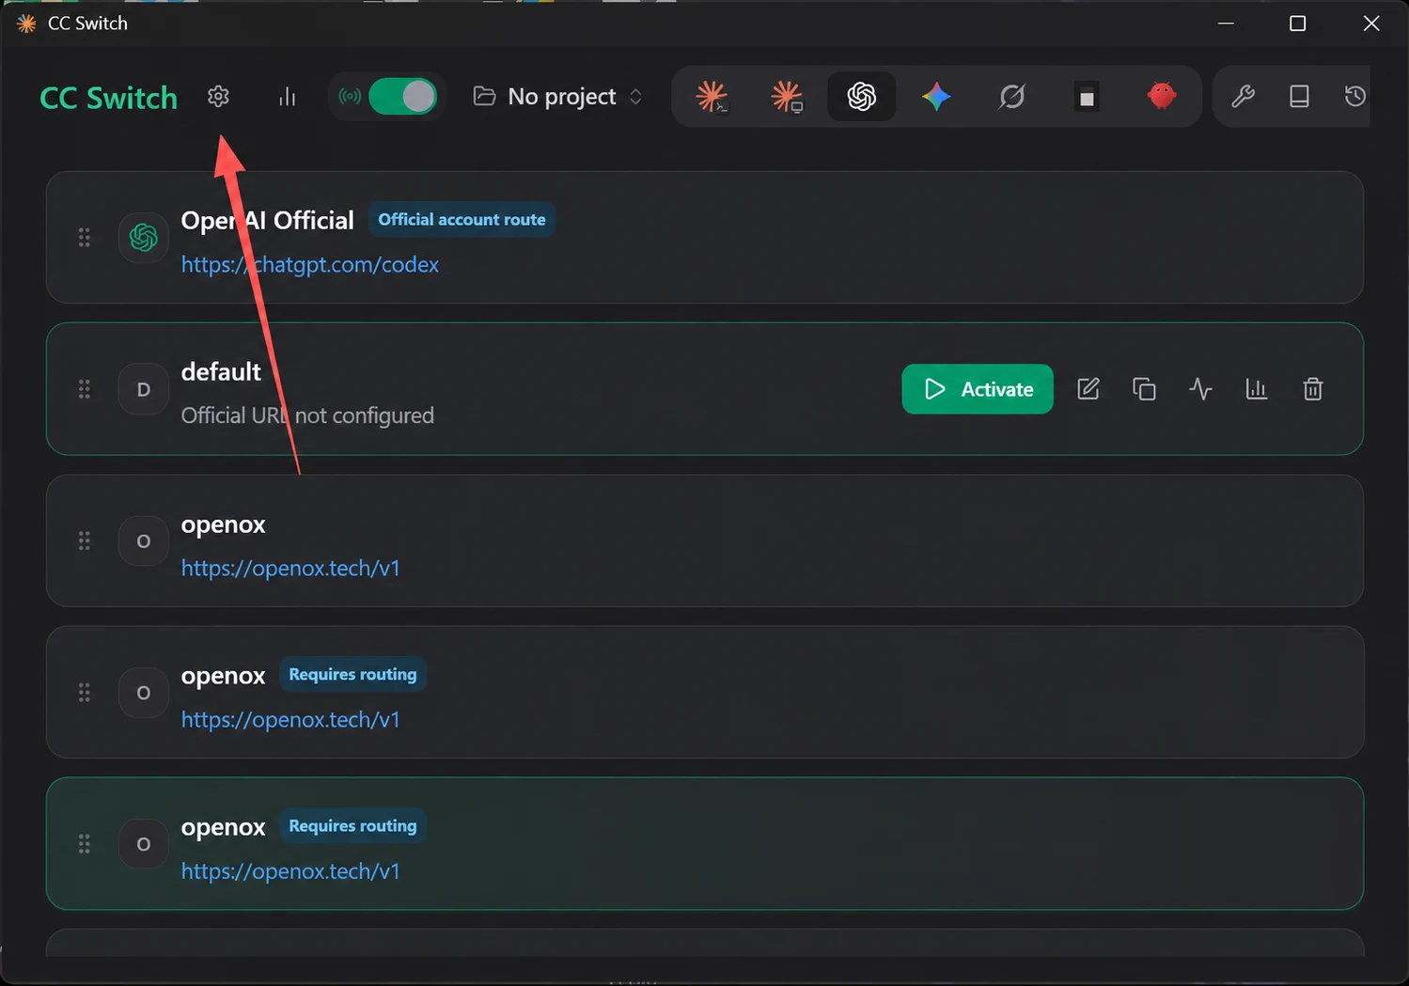
Task: Select the slashed-circle app icon in header
Action: click(x=1011, y=96)
